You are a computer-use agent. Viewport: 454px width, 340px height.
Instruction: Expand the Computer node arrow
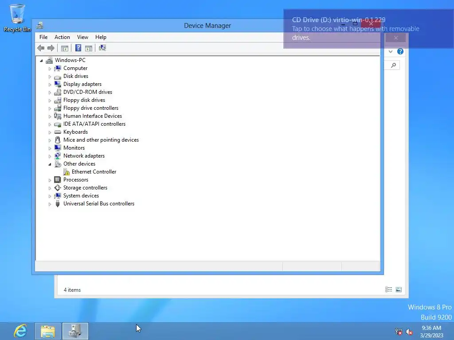[x=50, y=69]
